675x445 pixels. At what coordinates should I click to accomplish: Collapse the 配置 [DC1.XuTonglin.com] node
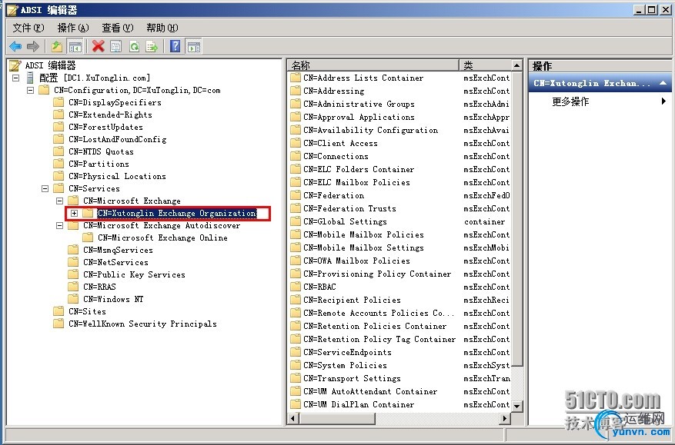[16, 78]
